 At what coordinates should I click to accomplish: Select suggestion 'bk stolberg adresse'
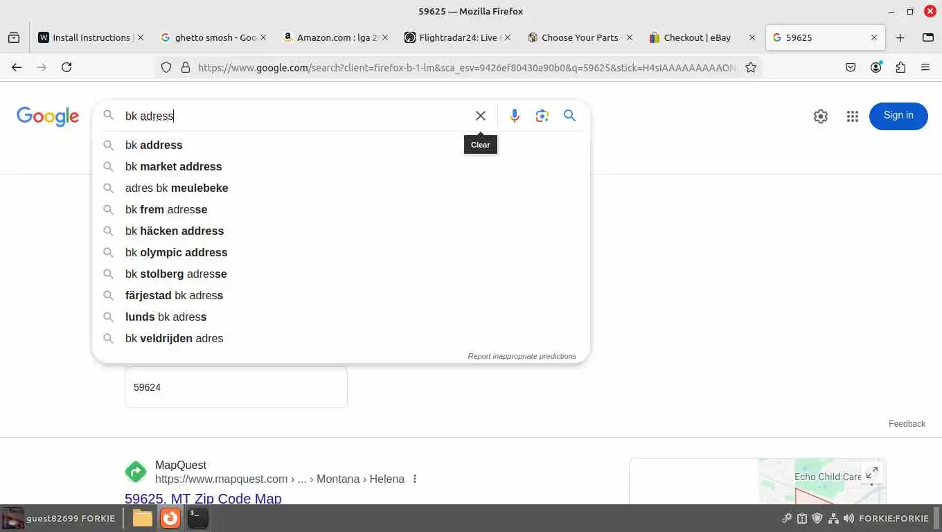click(x=341, y=274)
